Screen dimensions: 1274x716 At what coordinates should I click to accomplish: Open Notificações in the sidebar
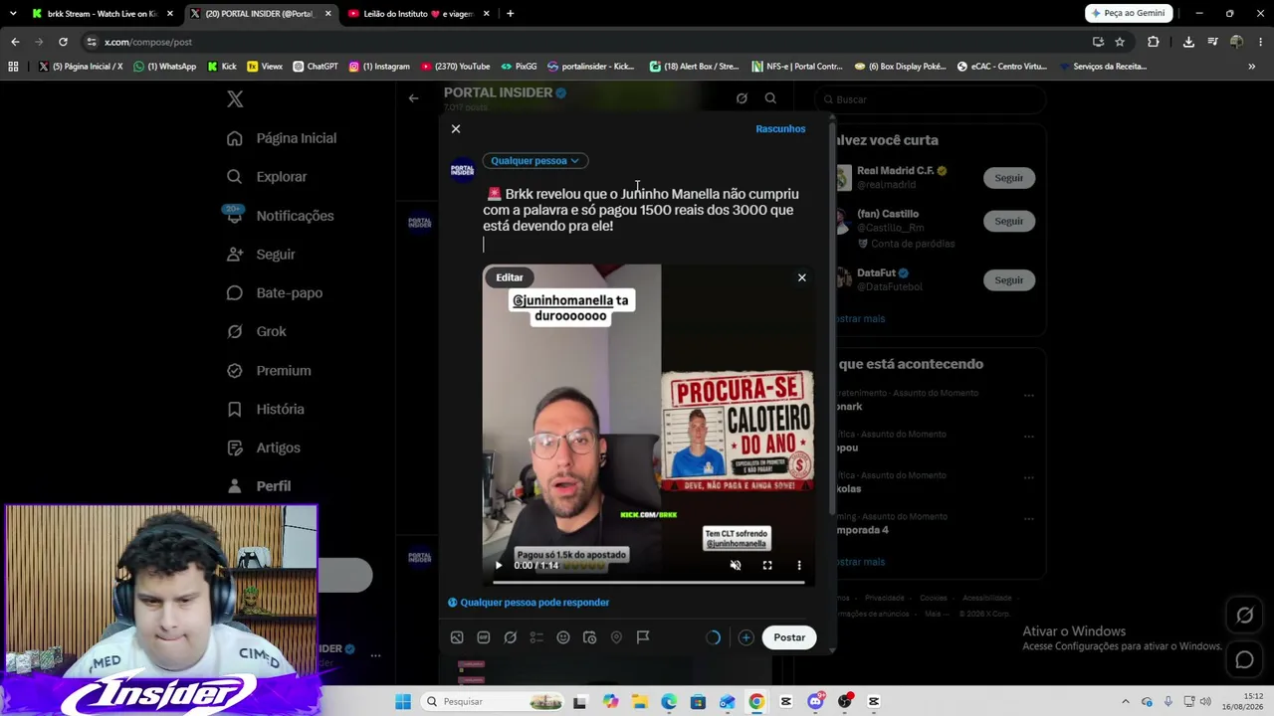[280, 216]
